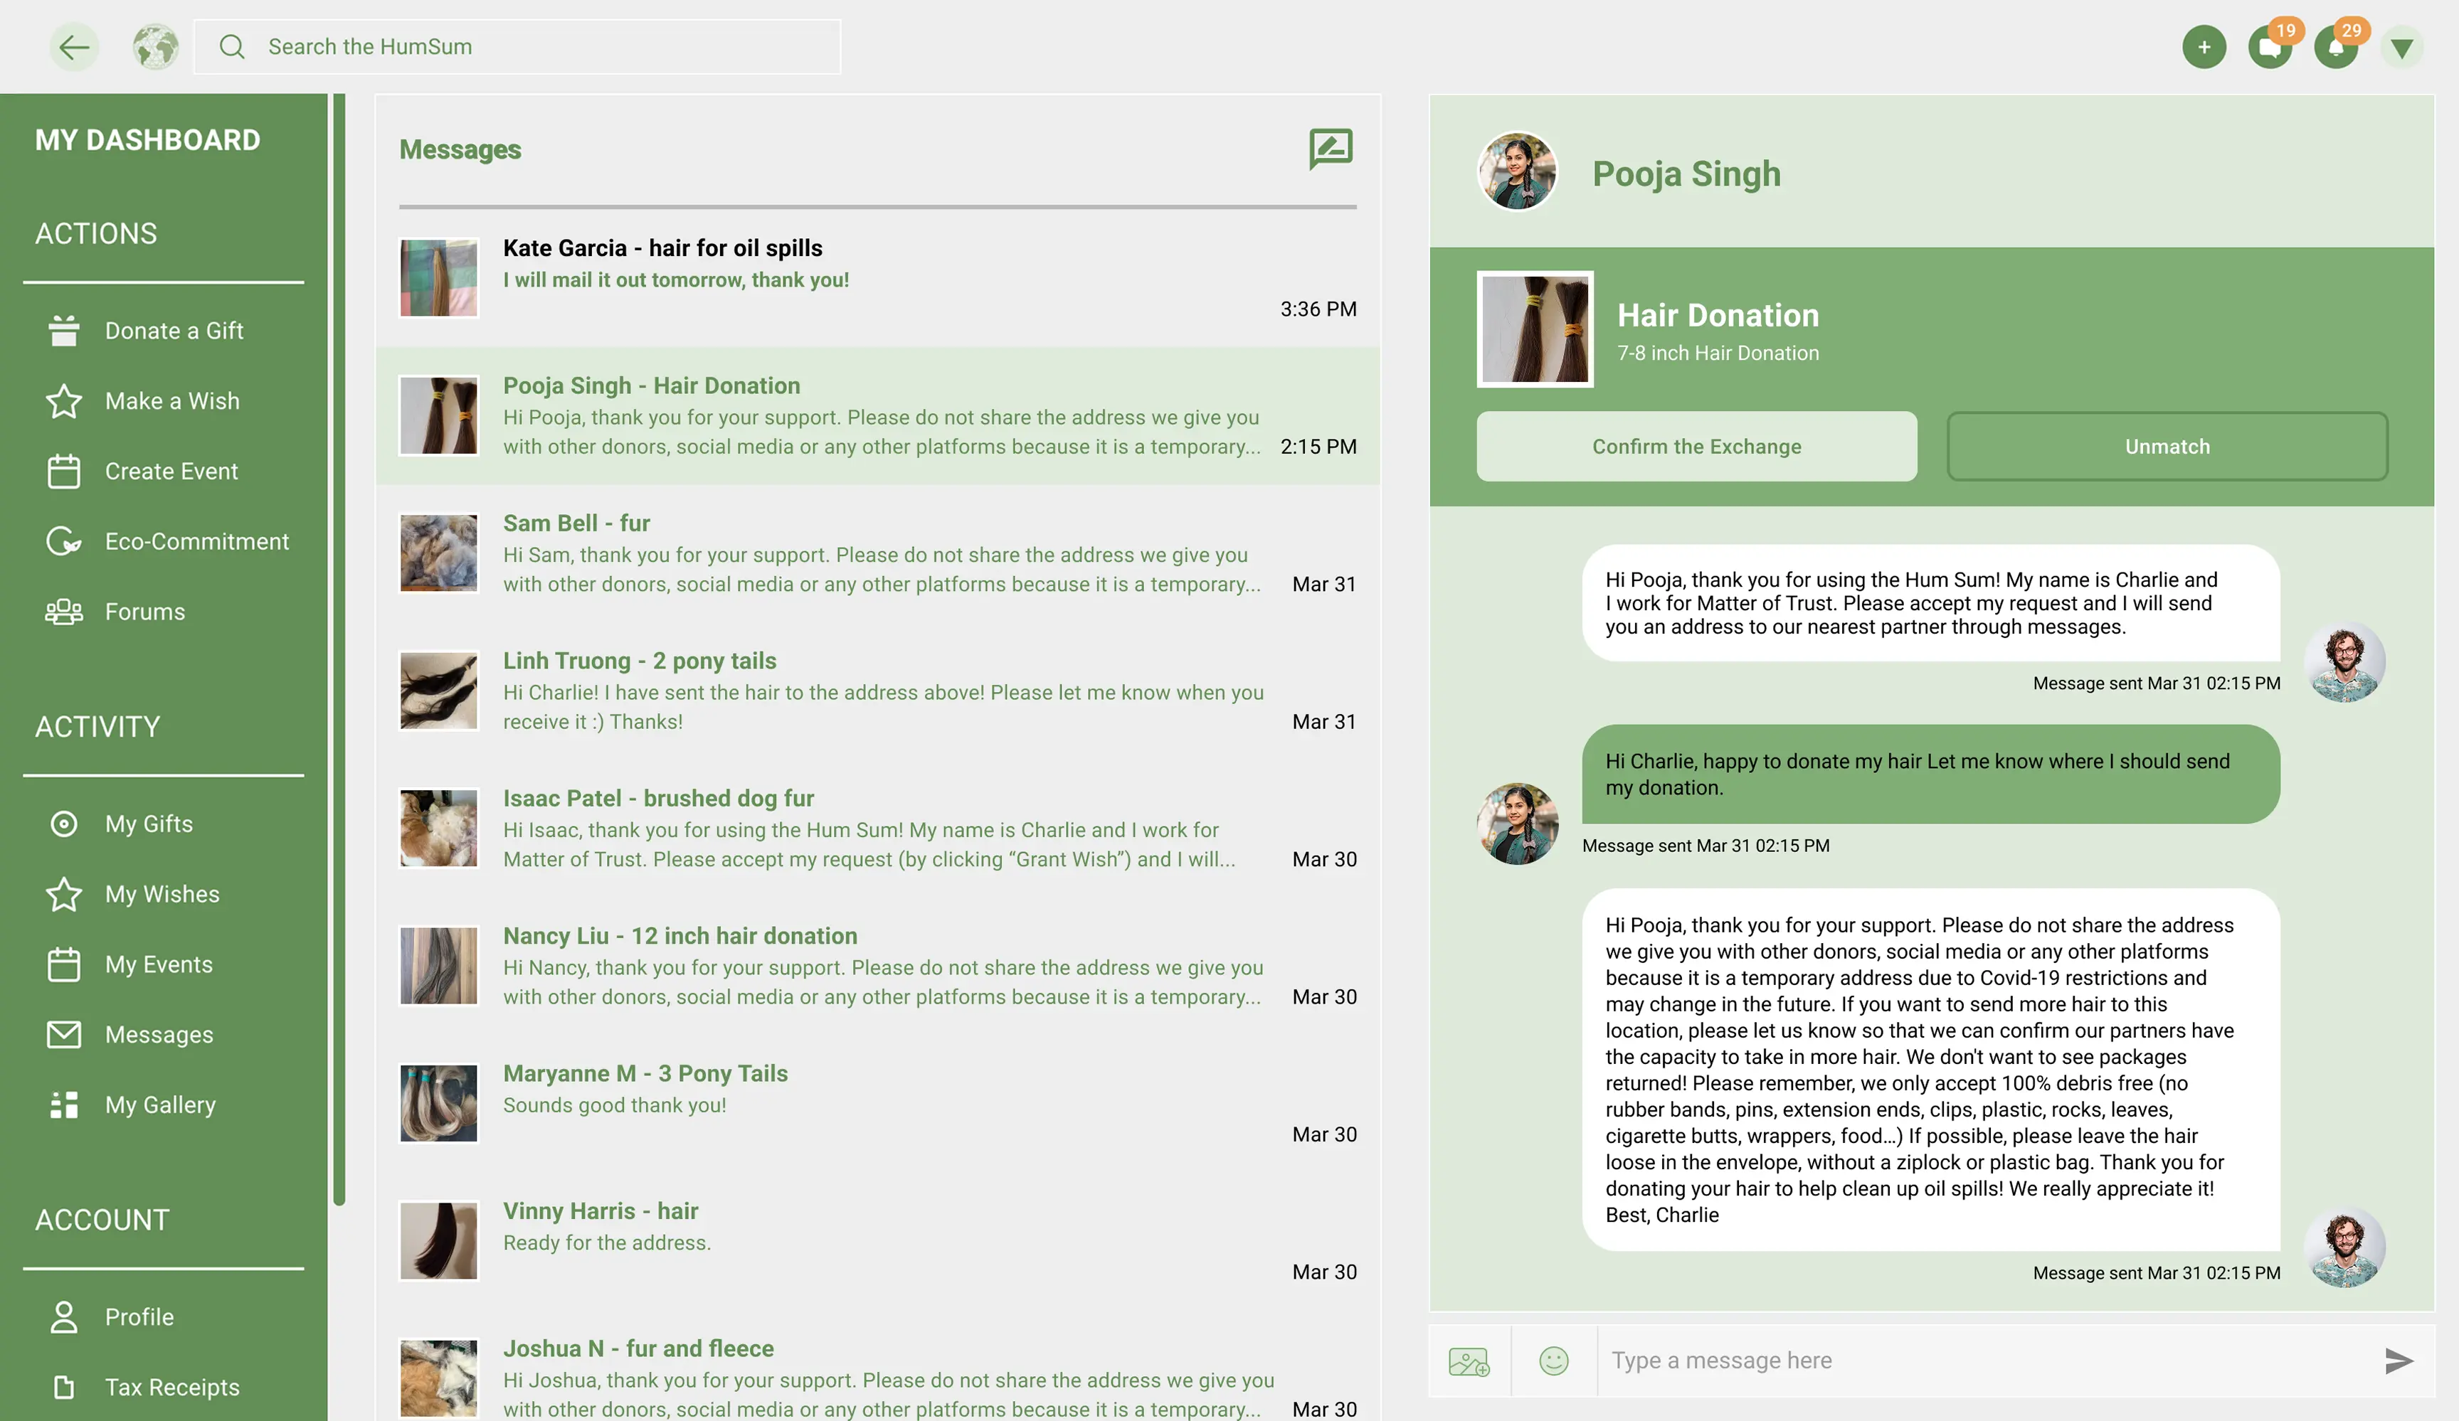2459x1421 pixels.
Task: Open chat notifications with badge 19
Action: pos(2270,46)
